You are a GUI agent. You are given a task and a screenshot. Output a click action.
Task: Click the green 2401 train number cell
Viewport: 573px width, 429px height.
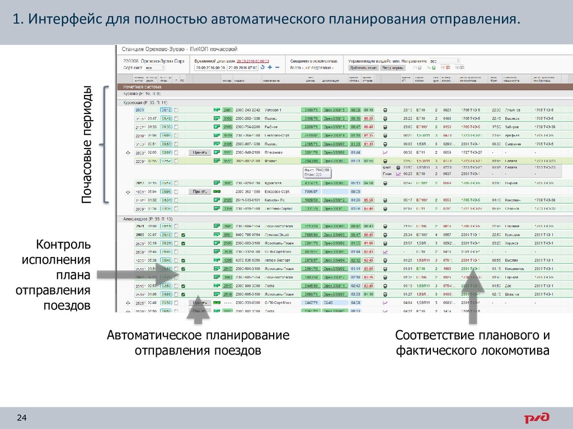(228, 110)
